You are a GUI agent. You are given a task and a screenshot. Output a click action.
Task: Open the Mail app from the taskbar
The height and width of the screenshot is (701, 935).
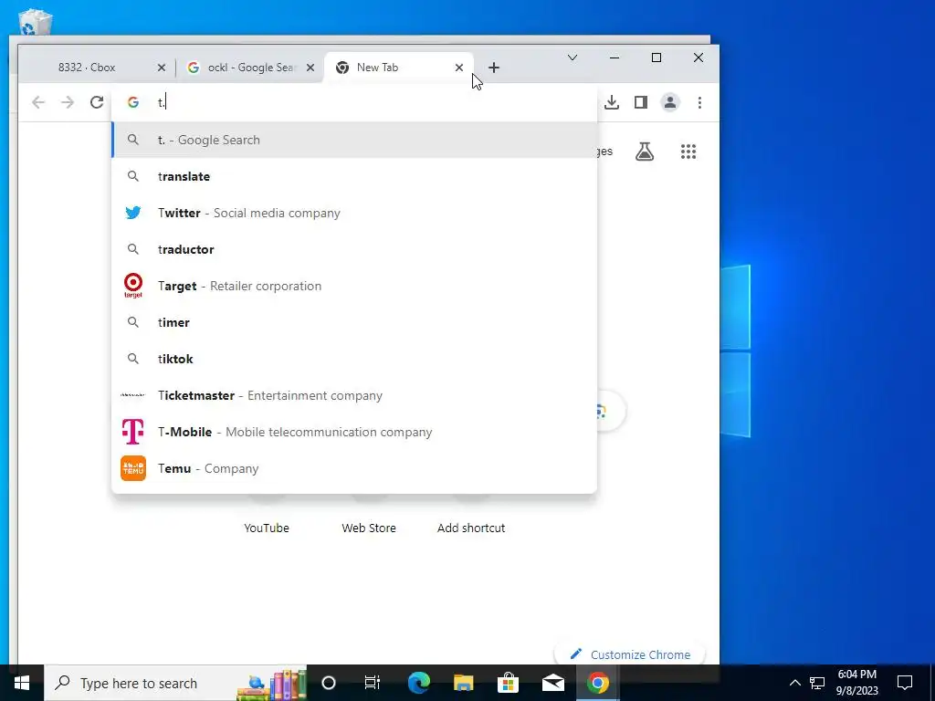click(x=552, y=683)
